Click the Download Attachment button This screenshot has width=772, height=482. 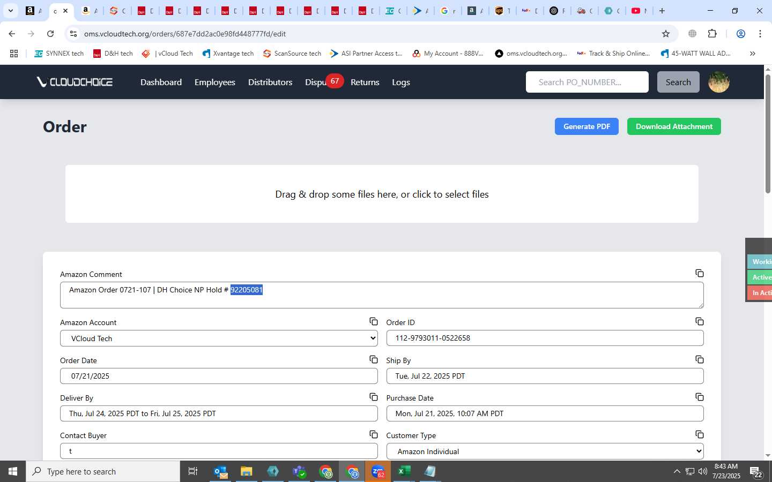(674, 126)
